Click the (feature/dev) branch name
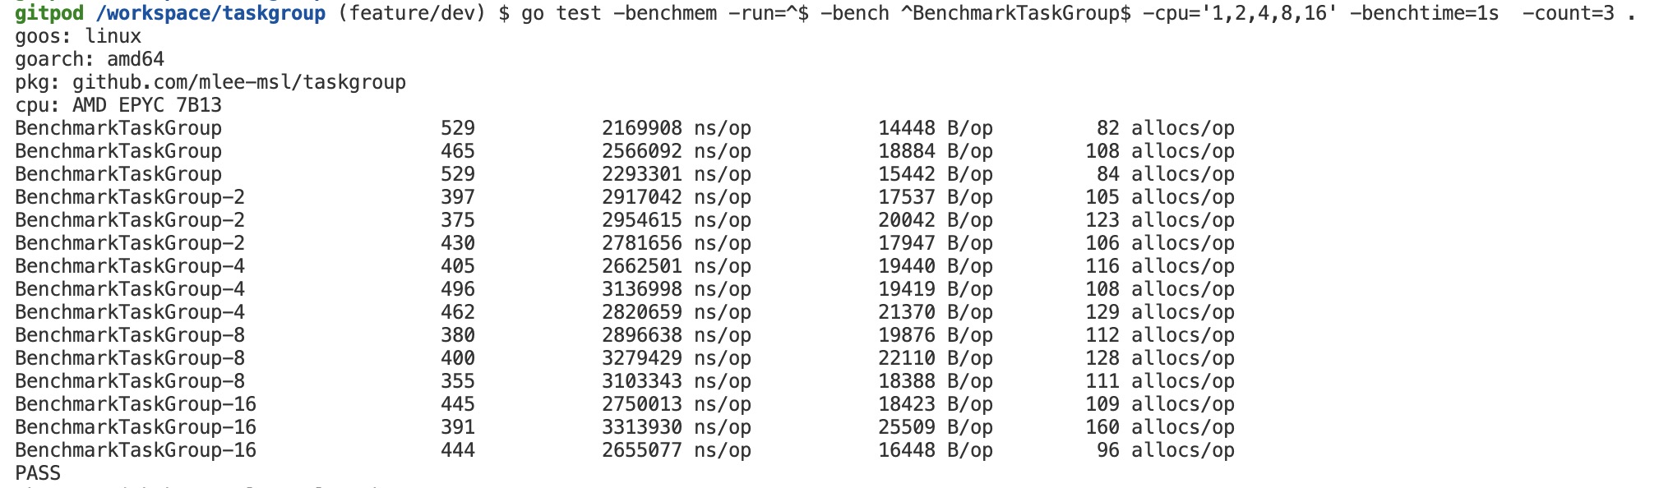 412,14
